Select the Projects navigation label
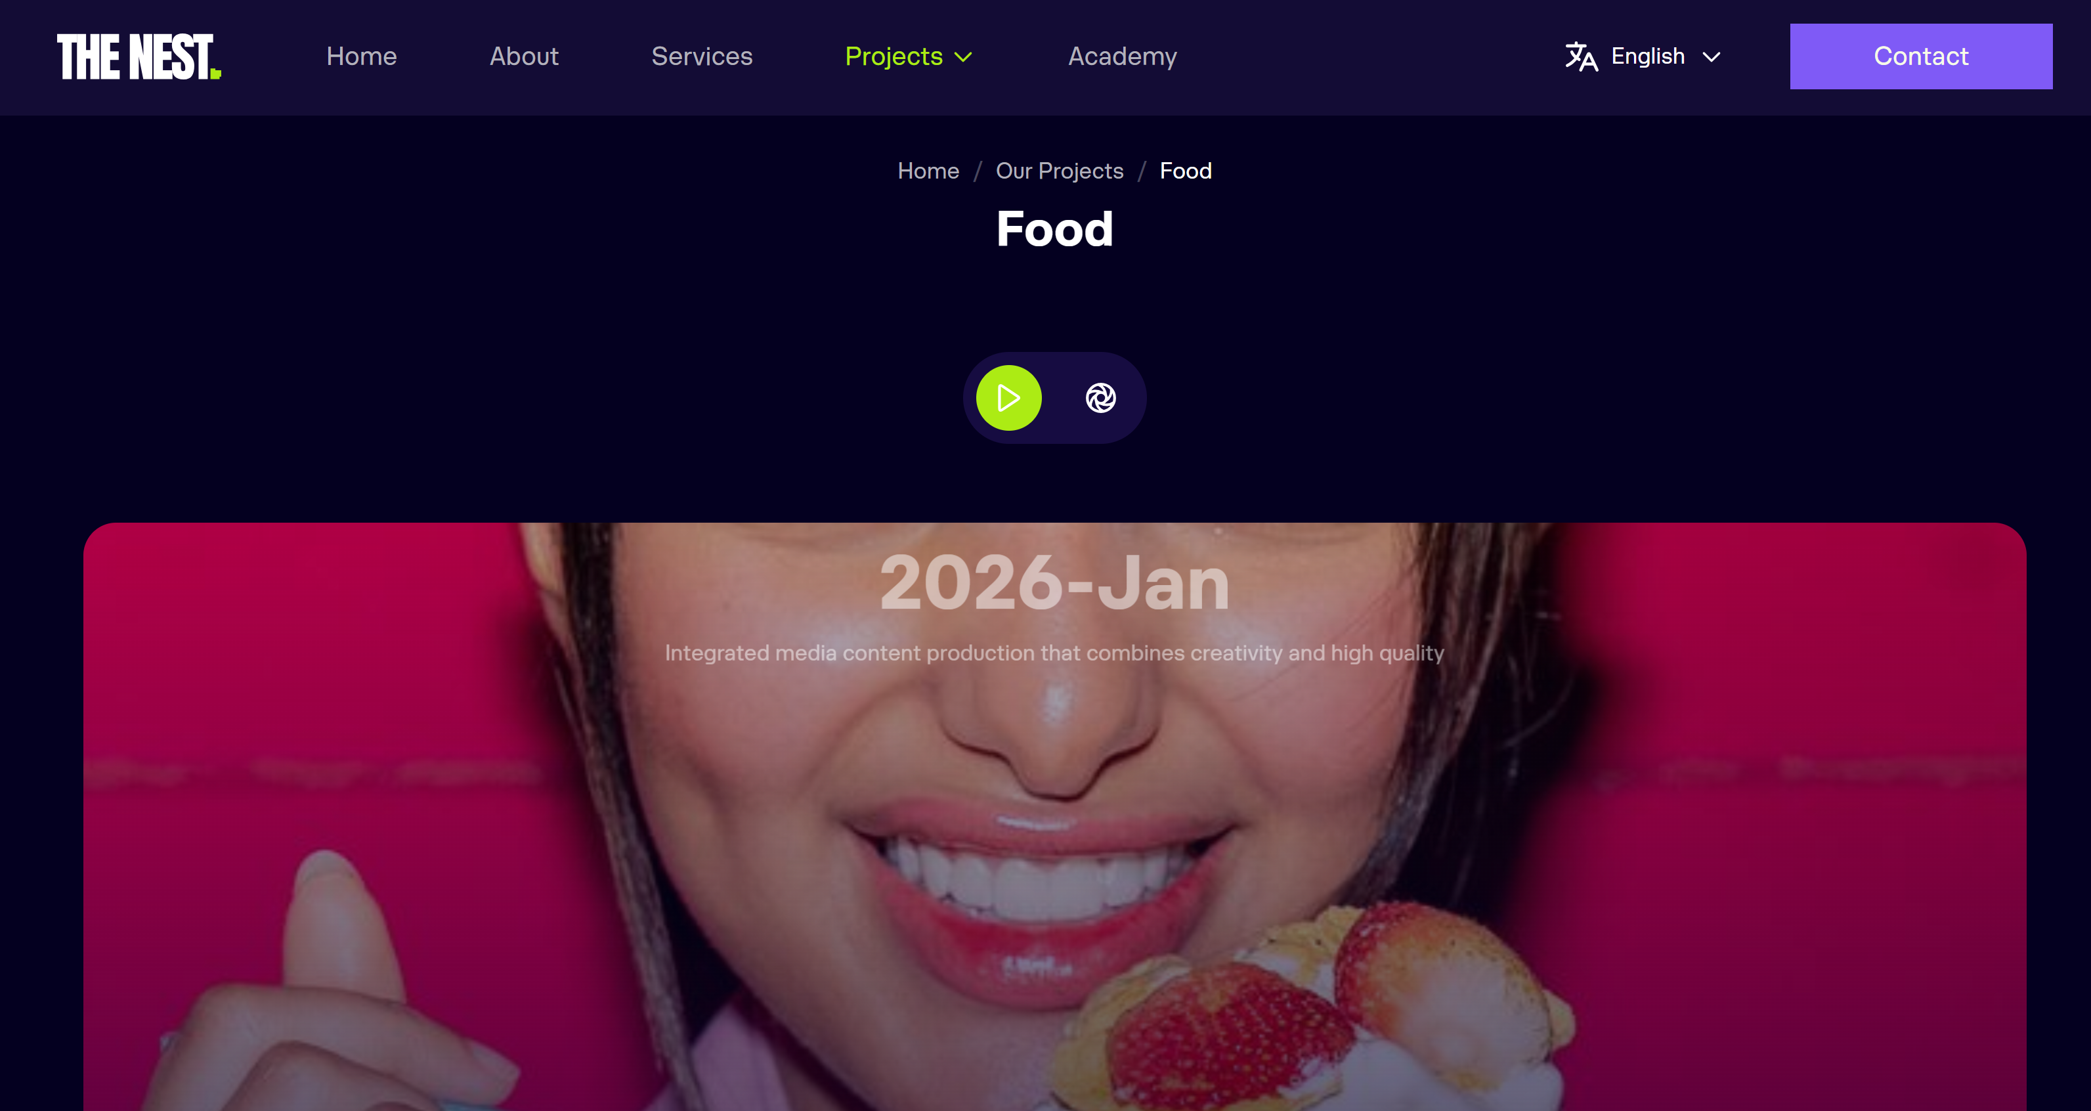 click(x=894, y=56)
